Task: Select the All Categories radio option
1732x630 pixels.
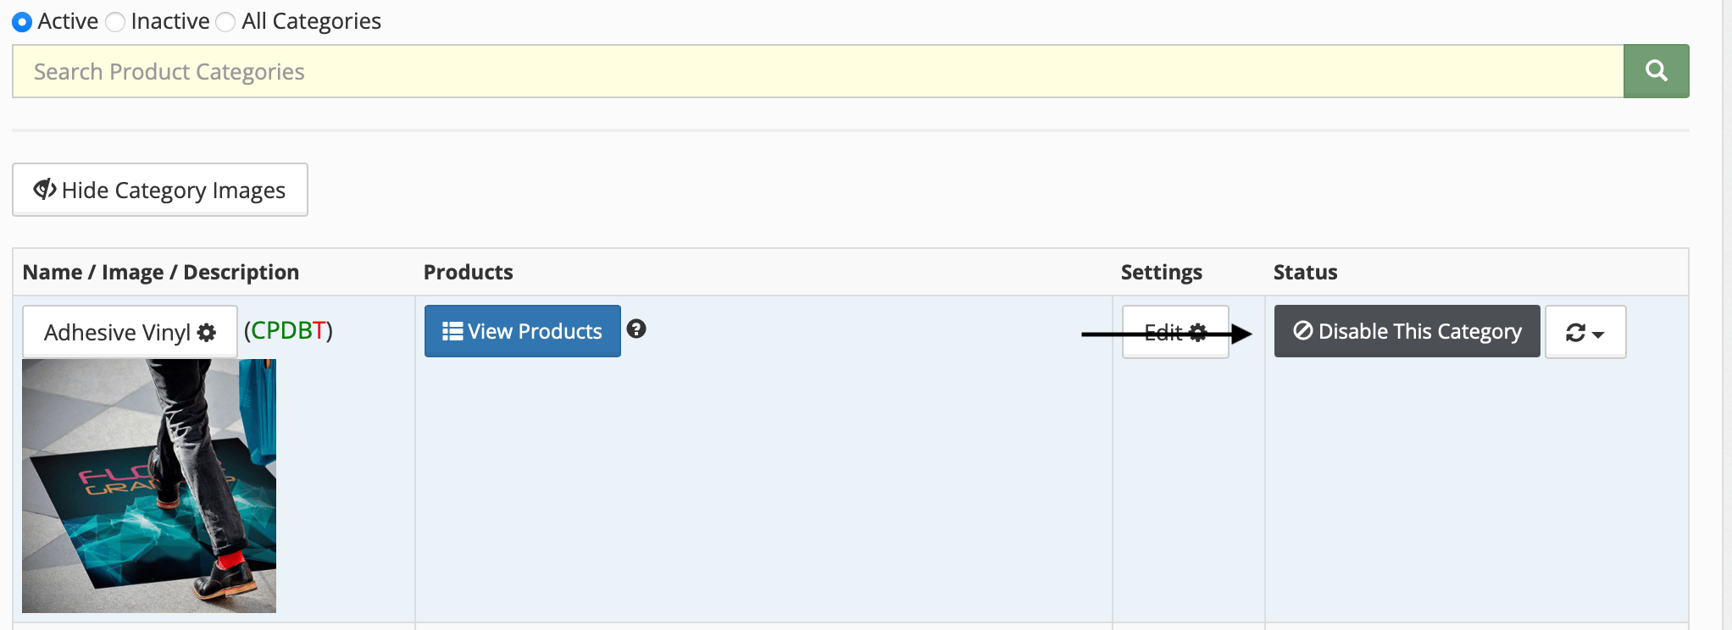Action: pyautogui.click(x=225, y=22)
